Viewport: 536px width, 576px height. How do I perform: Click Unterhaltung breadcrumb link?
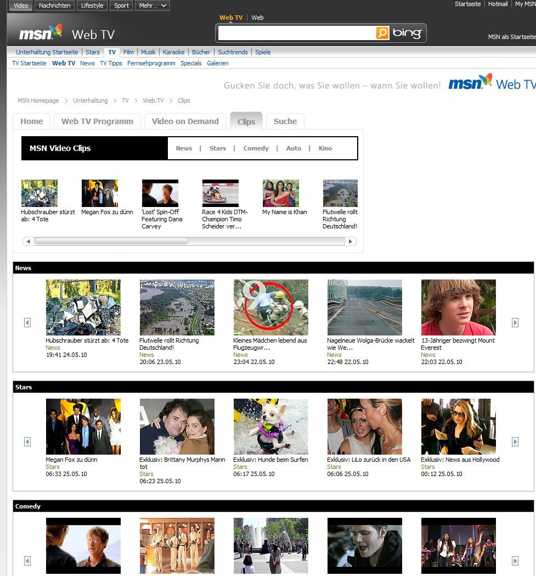[x=91, y=100]
